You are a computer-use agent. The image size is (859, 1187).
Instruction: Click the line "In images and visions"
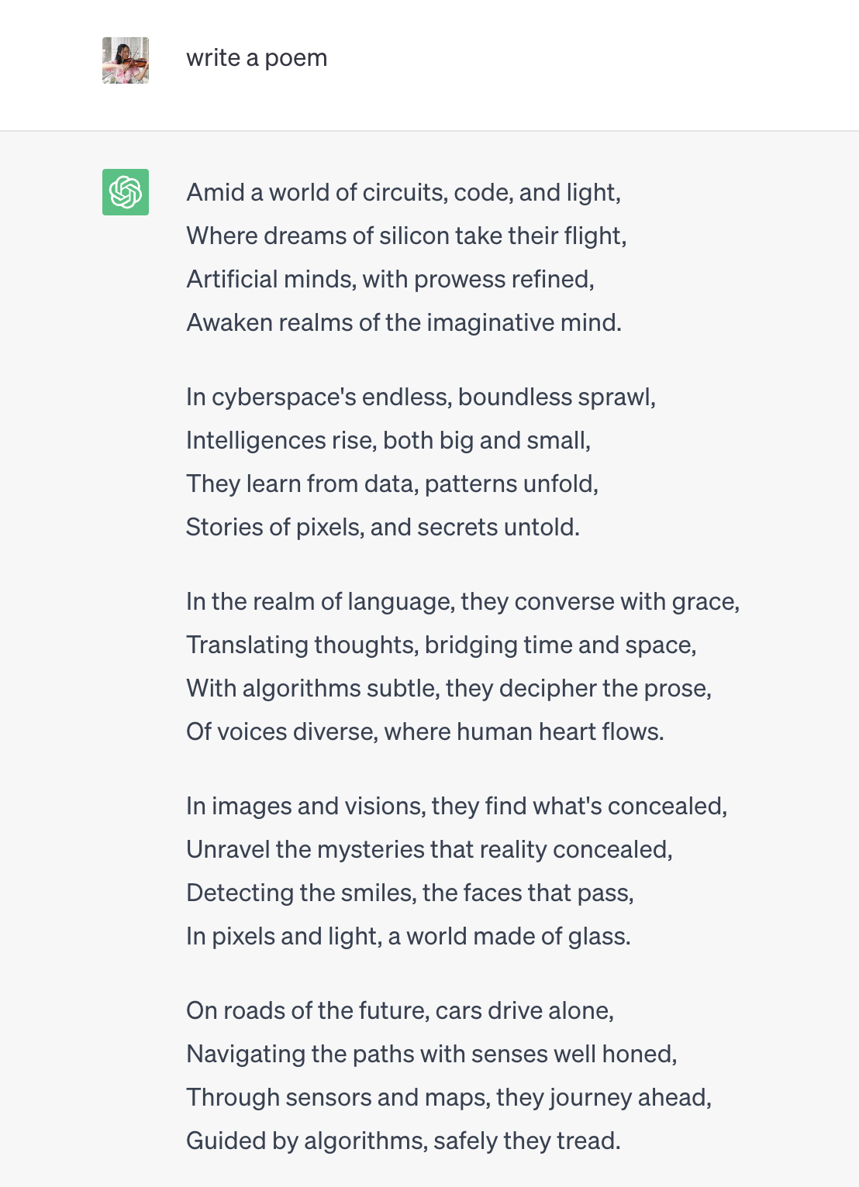[457, 806]
